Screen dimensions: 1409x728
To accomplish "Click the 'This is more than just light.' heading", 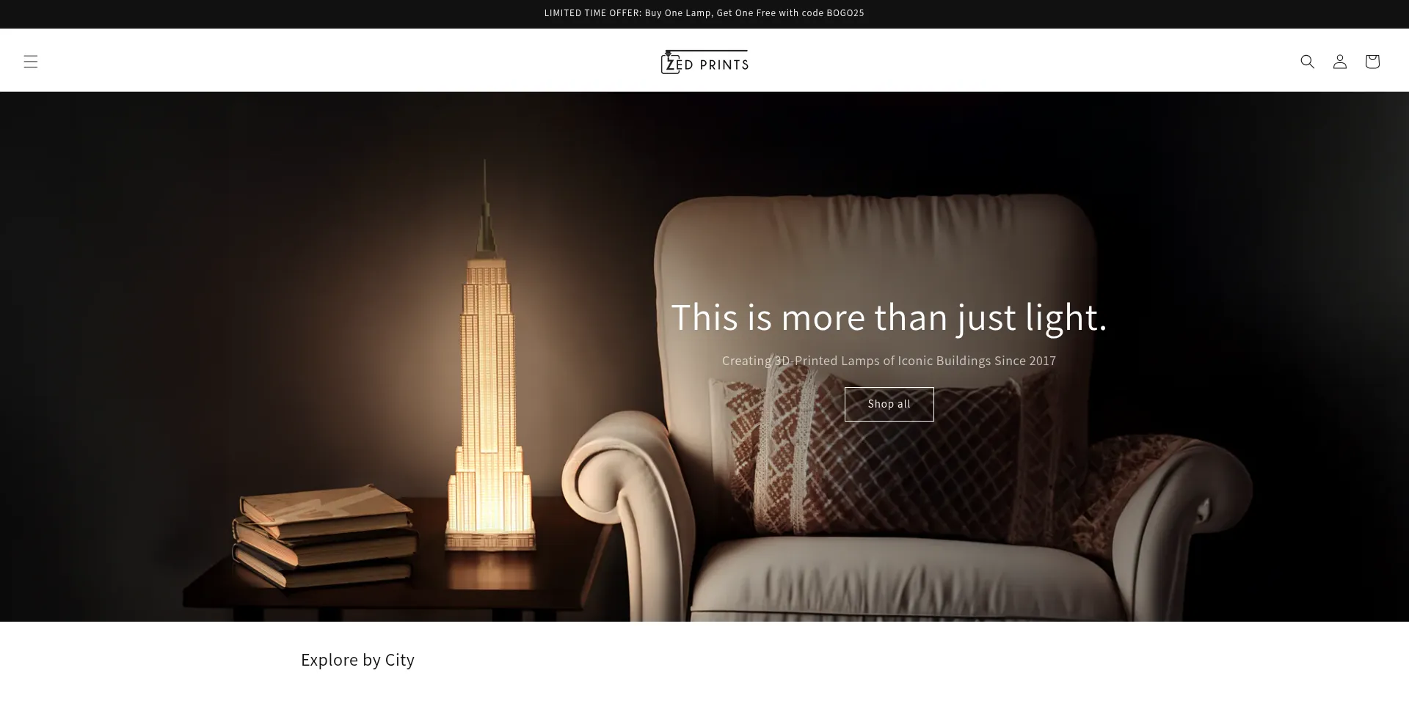I will click(x=889, y=317).
